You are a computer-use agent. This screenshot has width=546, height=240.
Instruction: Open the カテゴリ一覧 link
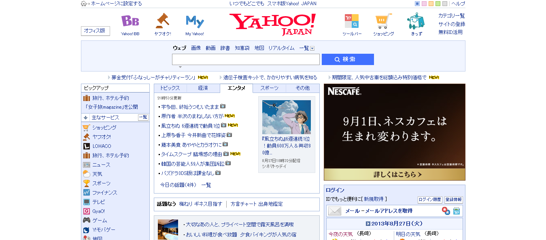tap(452, 16)
